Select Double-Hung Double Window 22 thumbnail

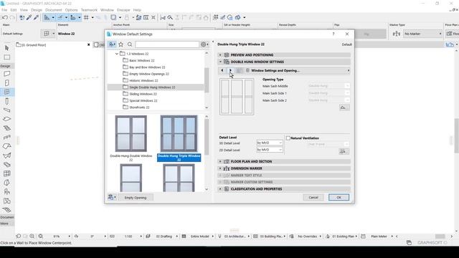[131, 133]
